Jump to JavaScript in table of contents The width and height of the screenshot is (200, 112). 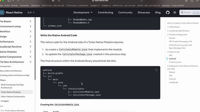point(173,82)
